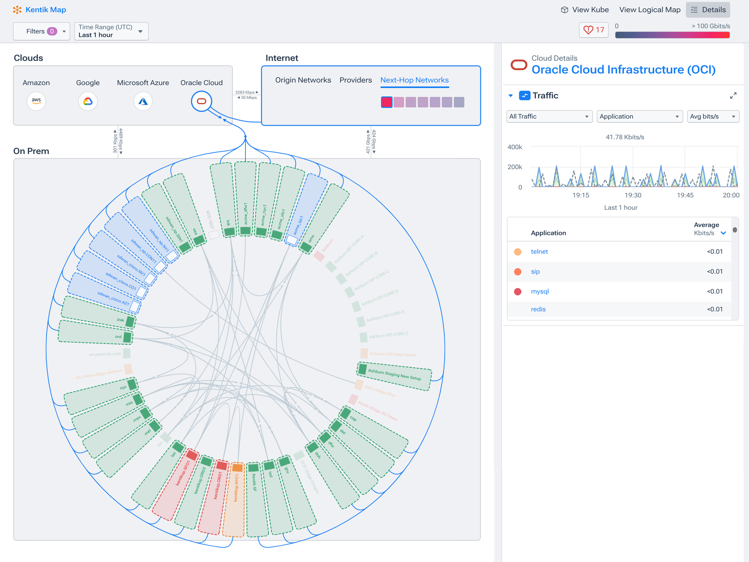Toggle the Details panel button

[x=707, y=10]
